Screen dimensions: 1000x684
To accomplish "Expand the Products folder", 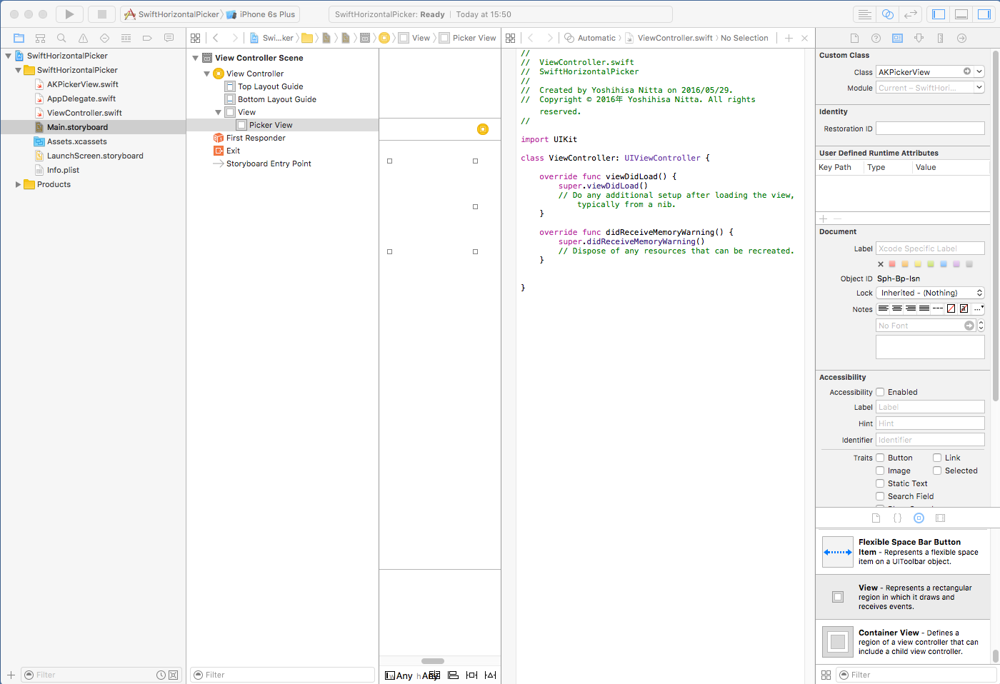I will click(x=18, y=184).
